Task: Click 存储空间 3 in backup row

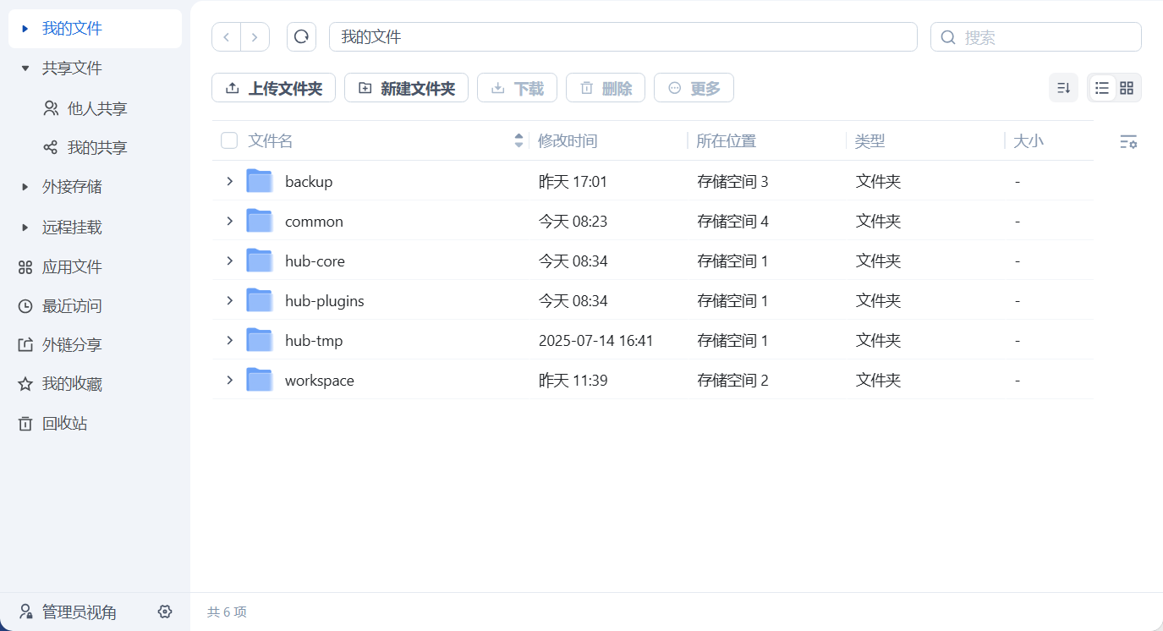Action: point(732,181)
